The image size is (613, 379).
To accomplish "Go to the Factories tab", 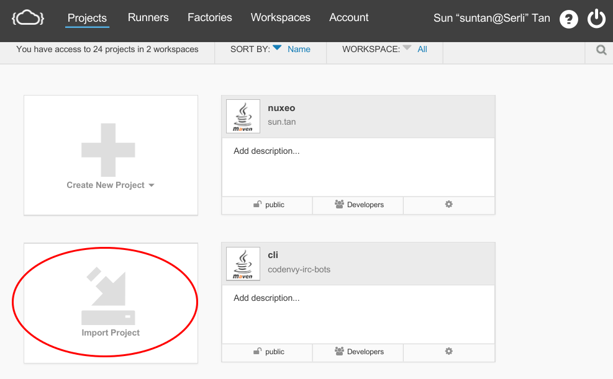I will coord(209,17).
